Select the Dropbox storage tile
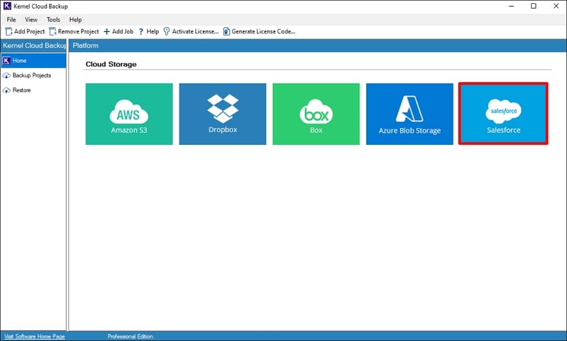This screenshot has width=567, height=341. click(222, 114)
